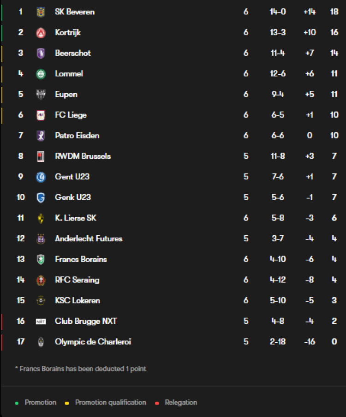This screenshot has width=346, height=417.
Task: Open the Francs Borains team name
Action: click(81, 259)
